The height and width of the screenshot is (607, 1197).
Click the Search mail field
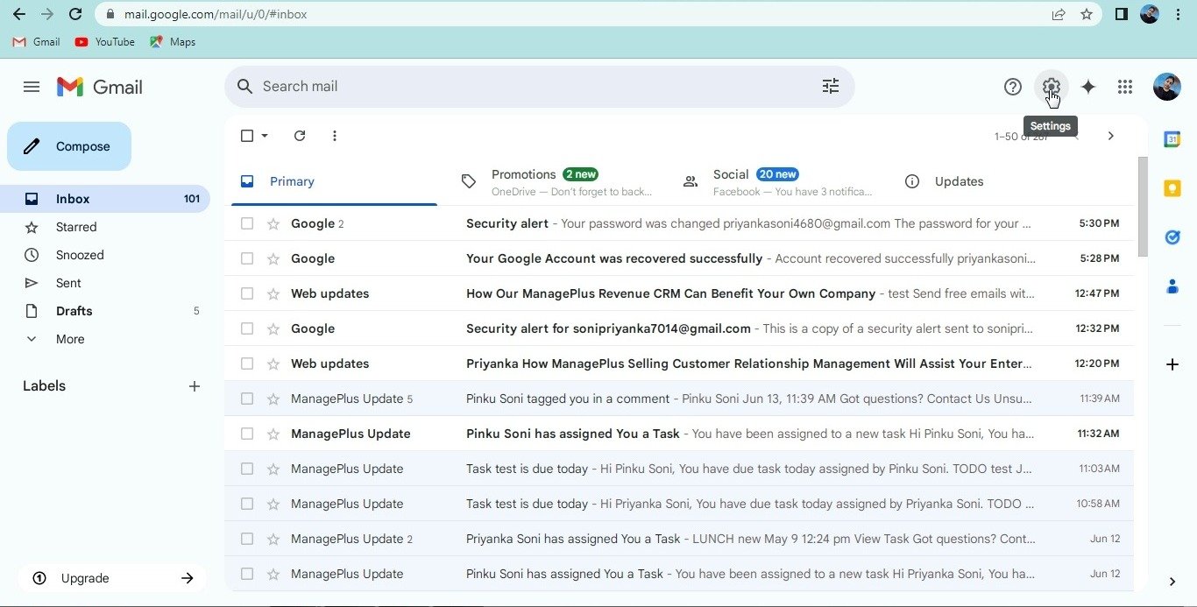point(539,86)
